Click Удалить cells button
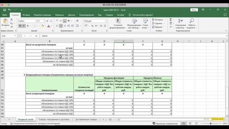This screenshot has height=129, width=229. [x=157, y=23]
